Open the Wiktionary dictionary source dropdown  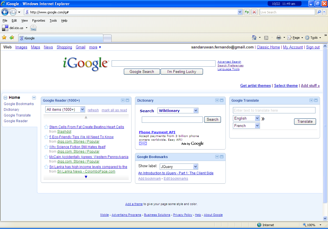[178, 111]
